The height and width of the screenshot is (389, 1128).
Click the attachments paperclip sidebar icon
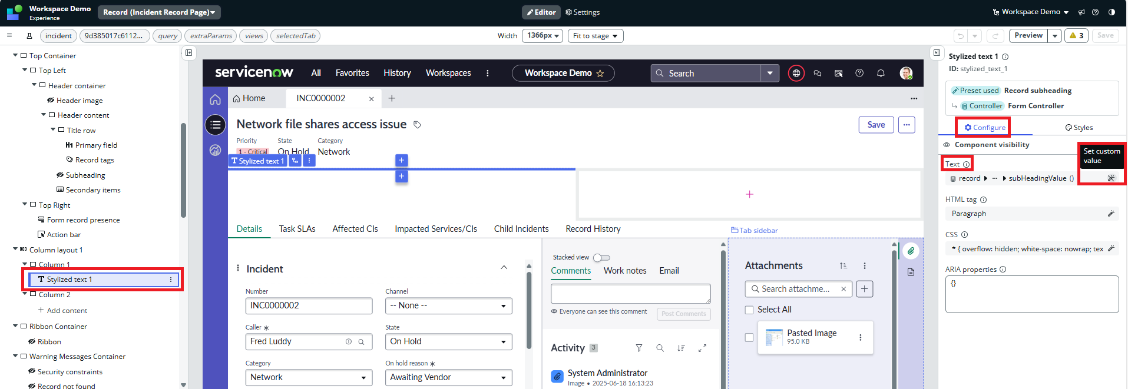tap(911, 251)
